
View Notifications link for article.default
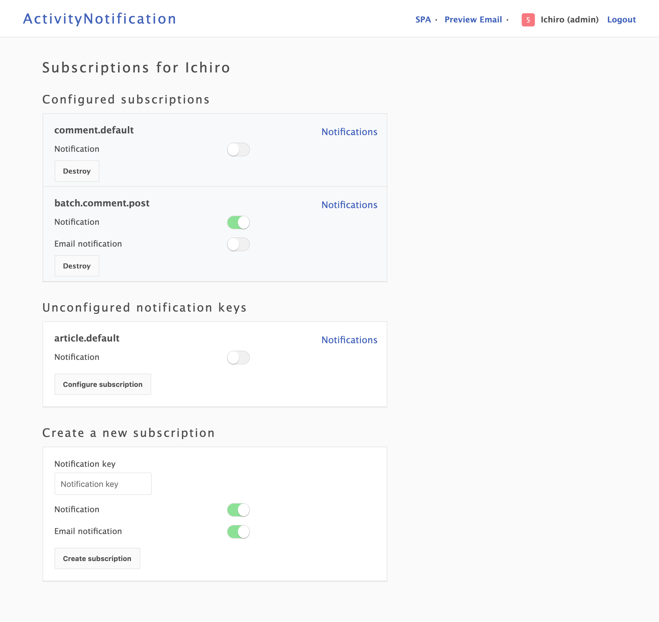(349, 340)
